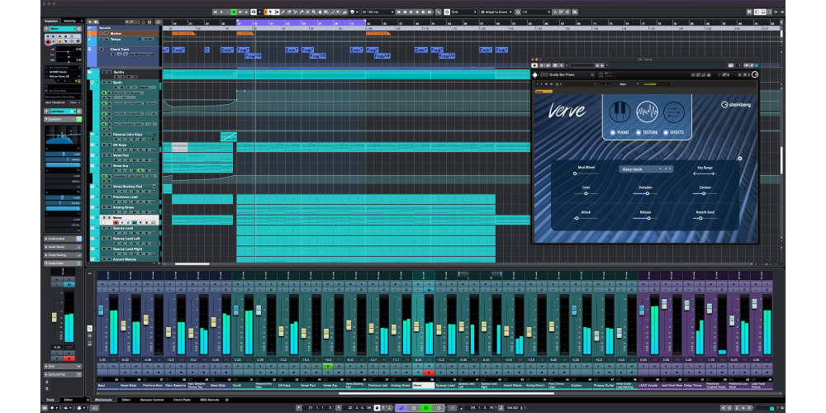Click the transport Record button
This screenshot has height=413, width=826.
click(x=439, y=408)
